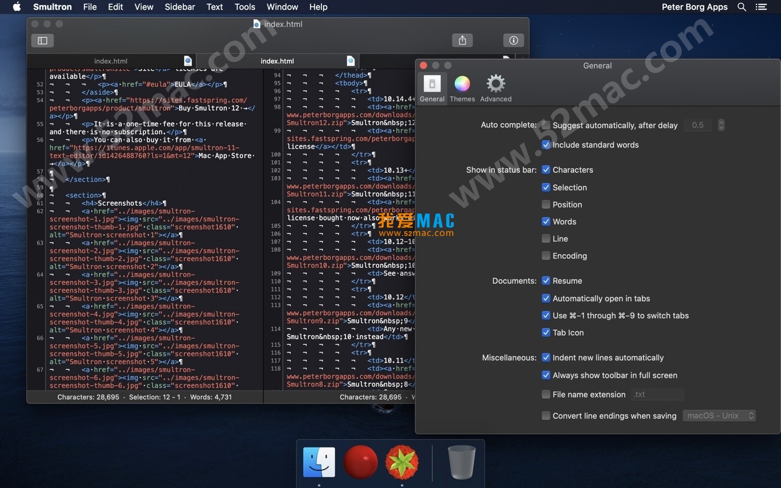Uncheck the Tab Icon option
This screenshot has height=488, width=781.
(546, 333)
